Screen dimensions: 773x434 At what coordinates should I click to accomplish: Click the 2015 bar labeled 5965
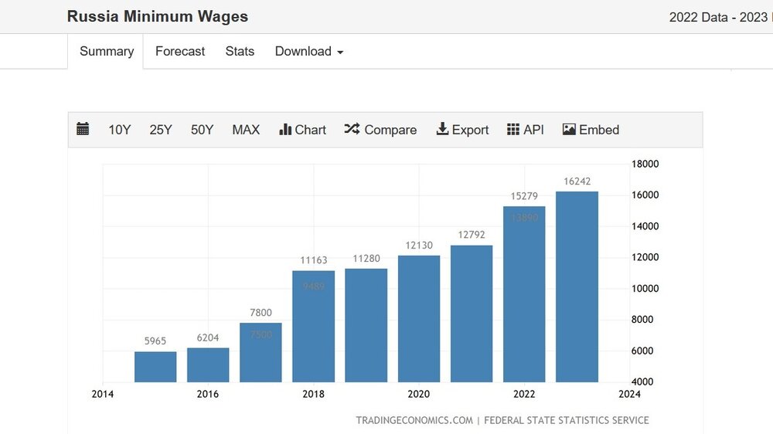point(155,367)
